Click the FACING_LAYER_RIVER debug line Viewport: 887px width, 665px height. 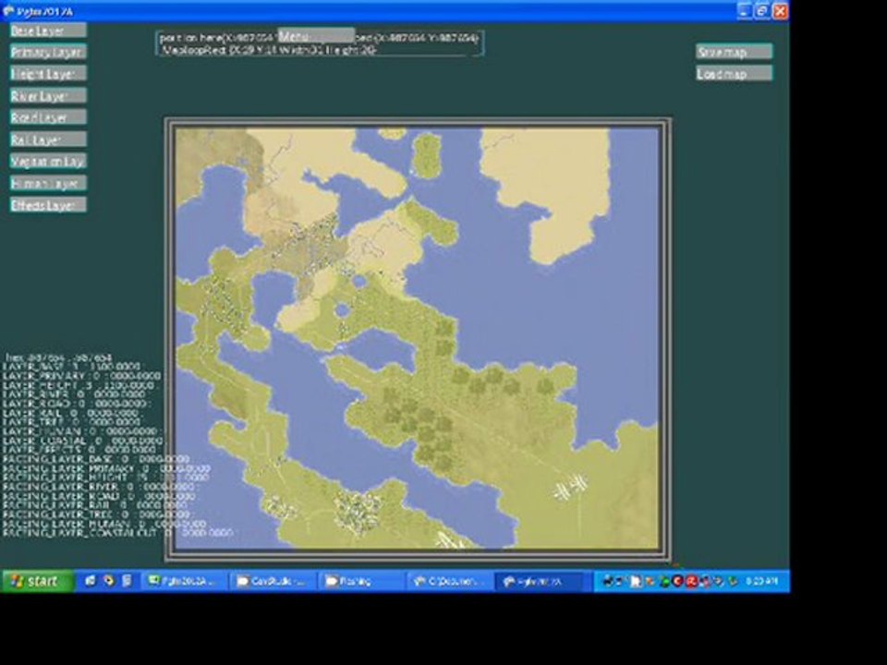pos(99,487)
